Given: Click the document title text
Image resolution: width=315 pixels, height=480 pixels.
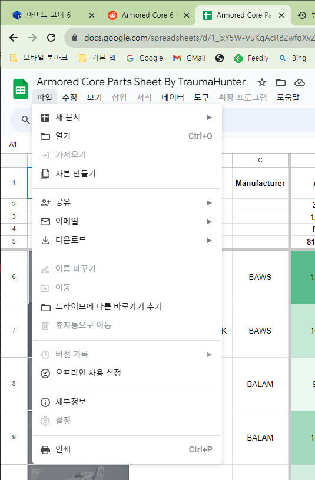Looking at the screenshot, I should (141, 82).
